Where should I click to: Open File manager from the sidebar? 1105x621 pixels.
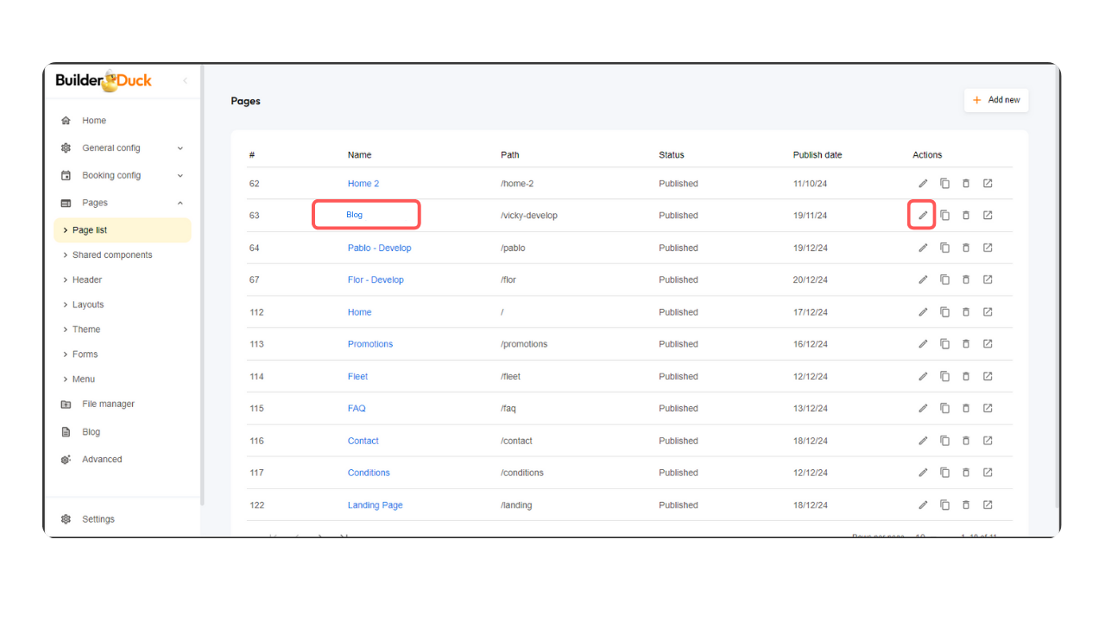click(x=108, y=405)
